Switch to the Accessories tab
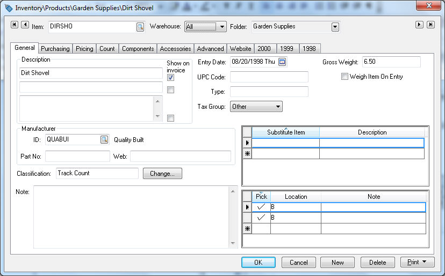The image size is (445, 276). 175,49
